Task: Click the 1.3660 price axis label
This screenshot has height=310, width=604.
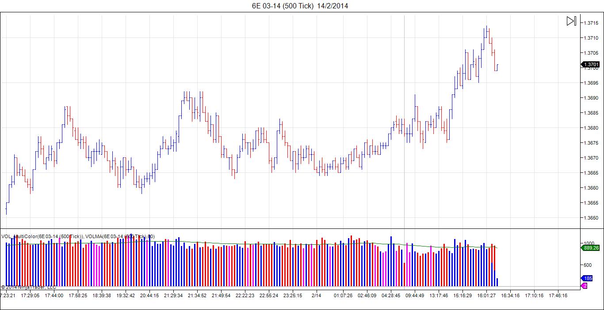Action: (592, 188)
